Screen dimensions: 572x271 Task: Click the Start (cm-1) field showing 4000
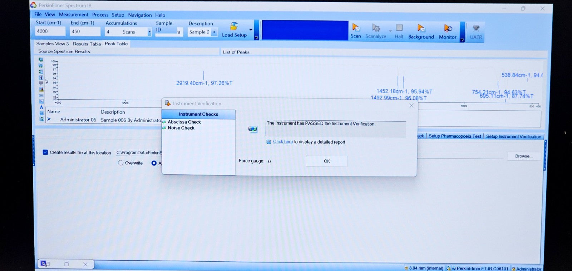(x=50, y=31)
